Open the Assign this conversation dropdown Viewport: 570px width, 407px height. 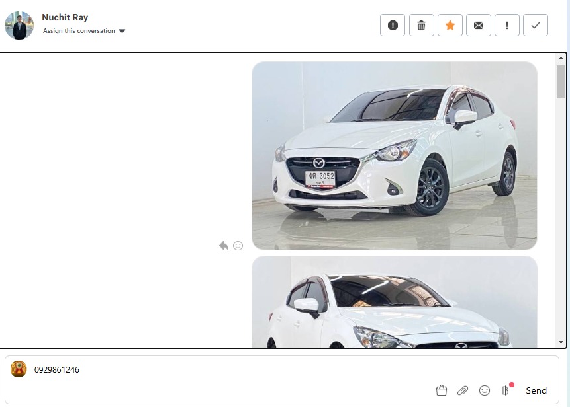coord(79,31)
